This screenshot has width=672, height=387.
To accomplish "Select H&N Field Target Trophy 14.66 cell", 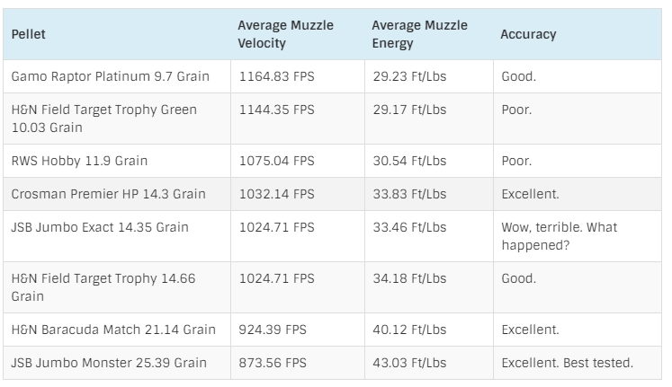I will point(103,286).
